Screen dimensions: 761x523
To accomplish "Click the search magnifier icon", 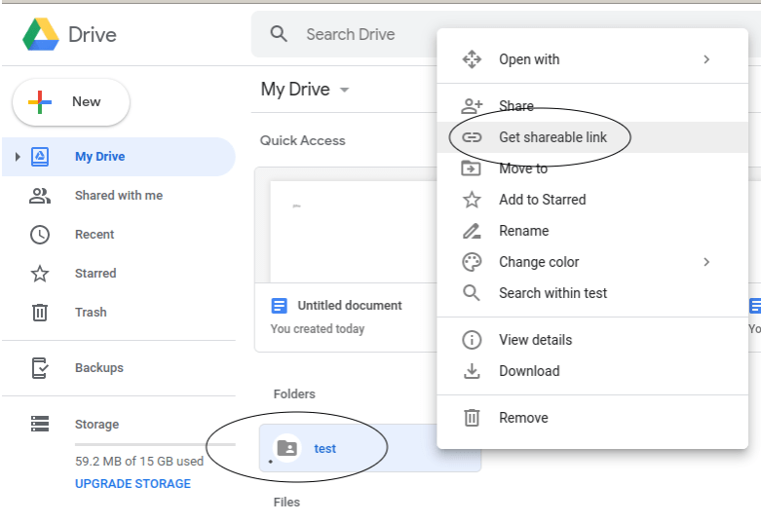I will (280, 34).
